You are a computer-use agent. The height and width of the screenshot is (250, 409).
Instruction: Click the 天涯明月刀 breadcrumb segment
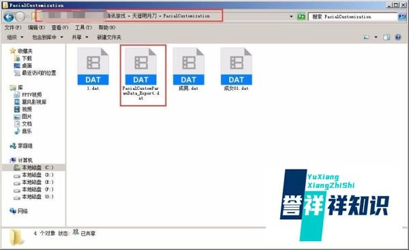(145, 16)
